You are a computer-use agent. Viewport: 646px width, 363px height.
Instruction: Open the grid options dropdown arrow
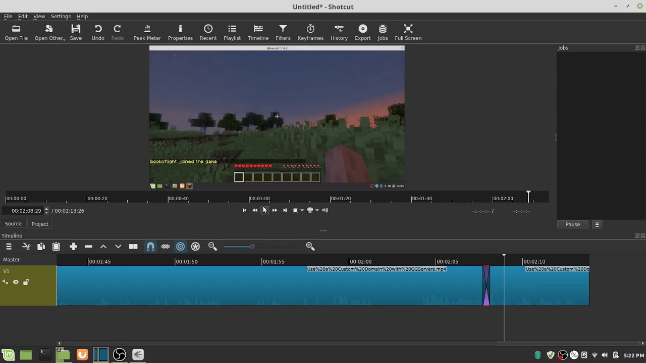pos(317,210)
